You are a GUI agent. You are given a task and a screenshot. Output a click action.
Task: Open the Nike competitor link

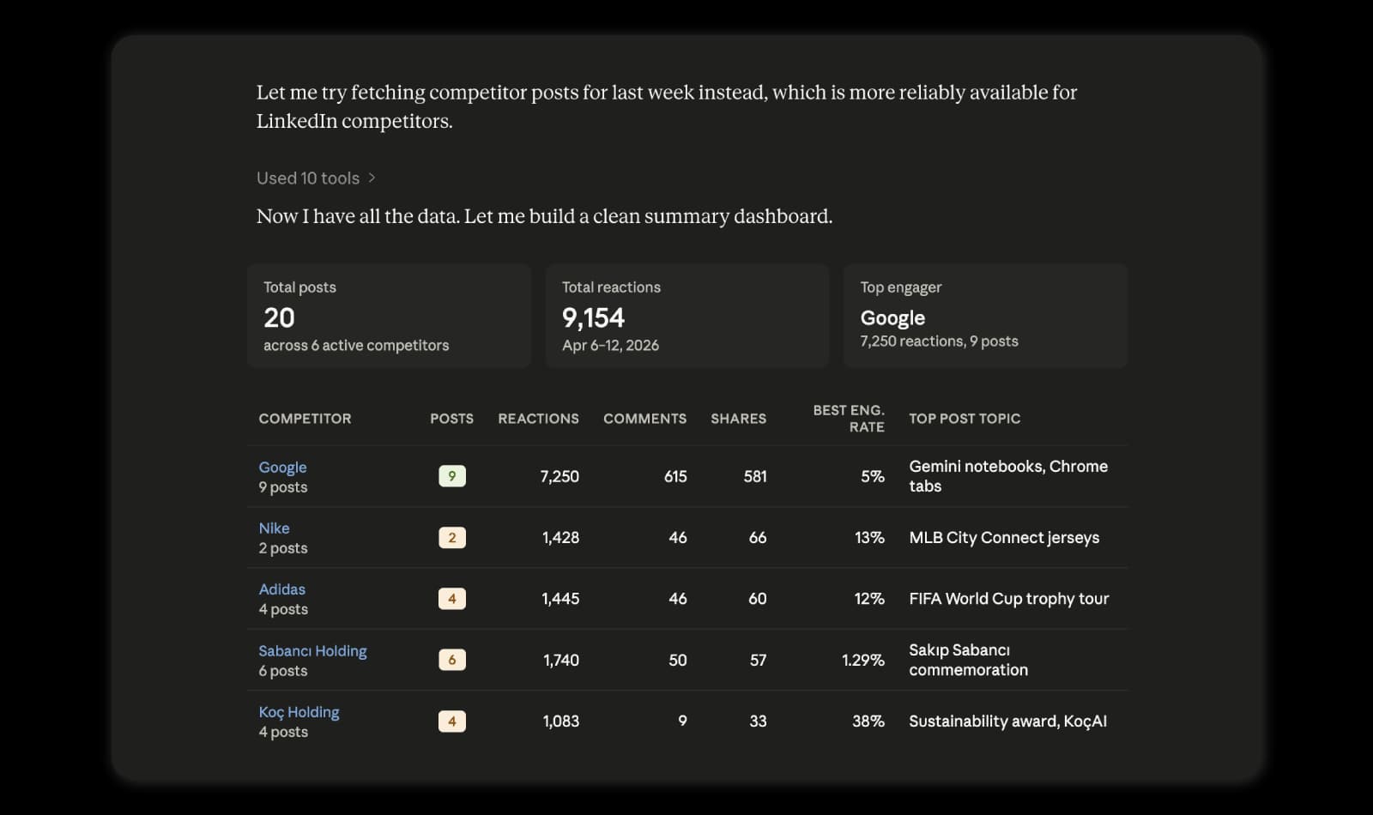click(x=274, y=528)
